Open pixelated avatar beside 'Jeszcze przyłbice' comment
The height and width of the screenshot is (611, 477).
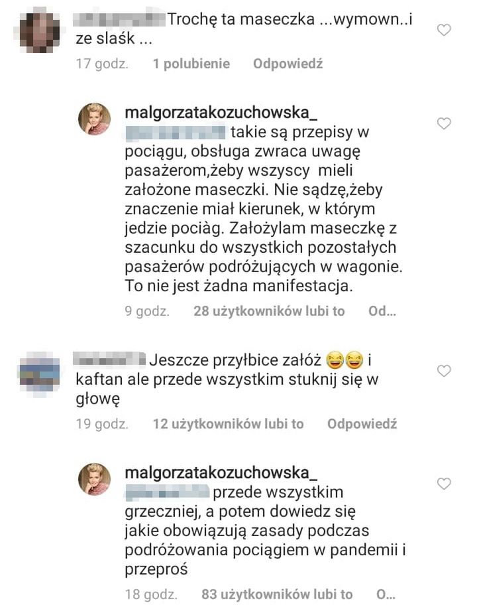click(40, 373)
